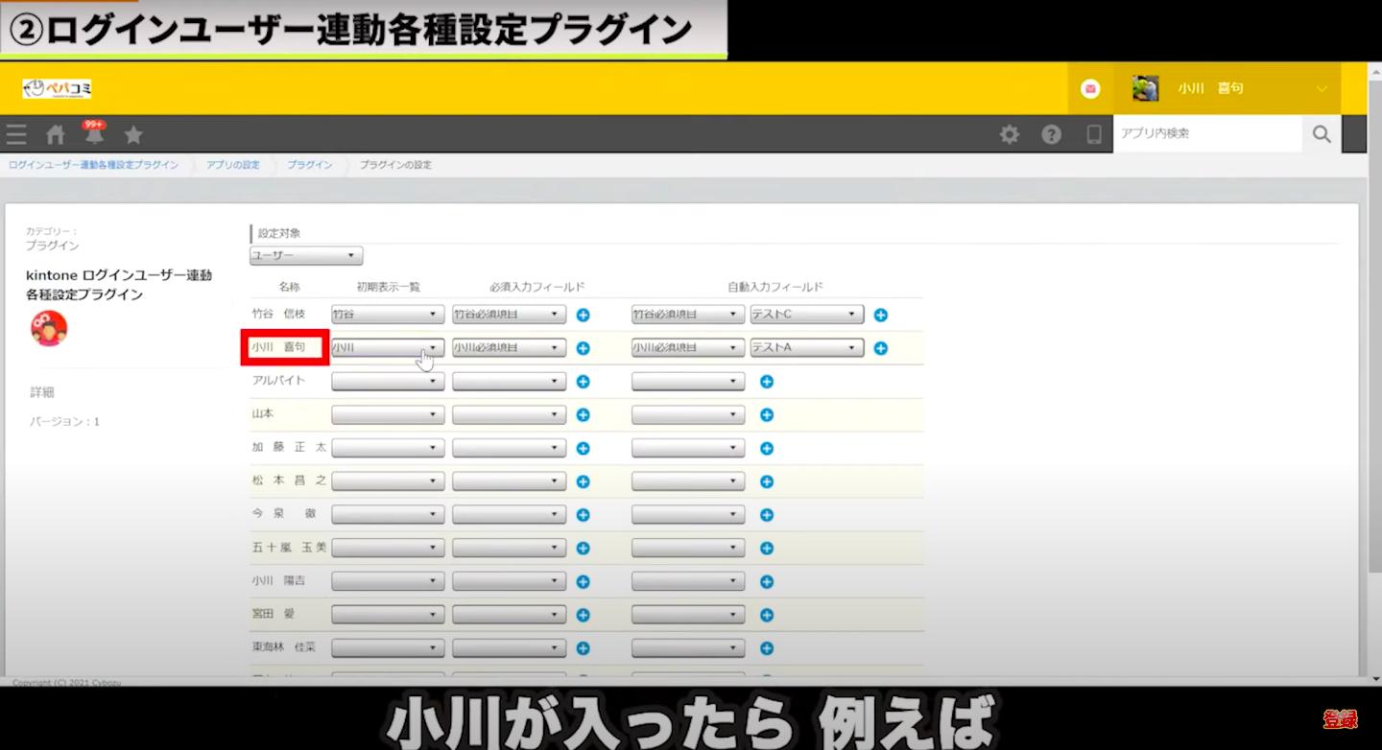Click the search magnifier icon
This screenshot has height=750, width=1382.
(x=1322, y=134)
